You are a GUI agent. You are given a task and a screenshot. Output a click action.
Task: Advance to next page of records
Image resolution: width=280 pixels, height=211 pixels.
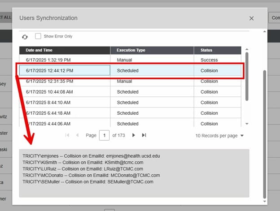click(134, 135)
